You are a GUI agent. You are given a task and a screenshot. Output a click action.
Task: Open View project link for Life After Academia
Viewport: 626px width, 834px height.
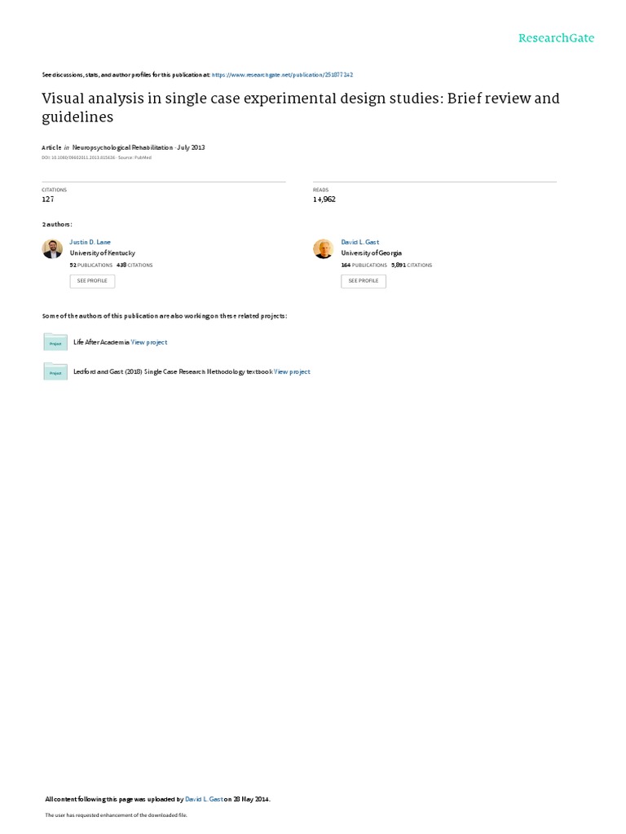[149, 343]
